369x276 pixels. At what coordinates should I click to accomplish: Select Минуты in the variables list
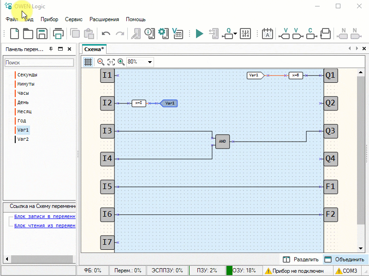(26, 84)
